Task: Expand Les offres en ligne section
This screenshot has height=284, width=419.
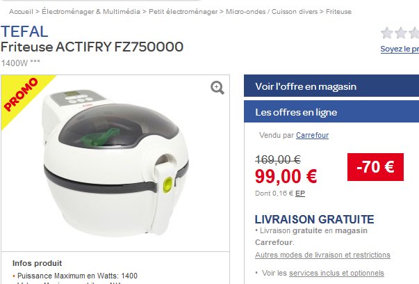Action: pos(331,111)
